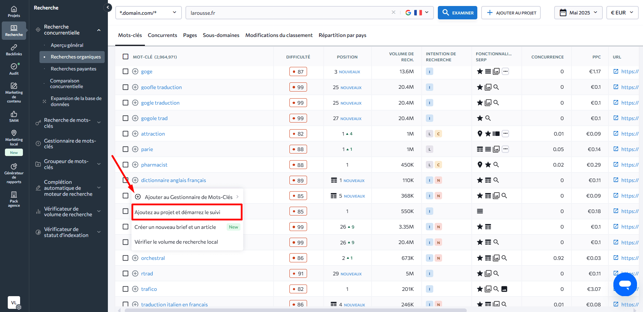Screen dimensions: 643x312
Task: Expand Recherche de mots-clés section
Action: pos(99,123)
